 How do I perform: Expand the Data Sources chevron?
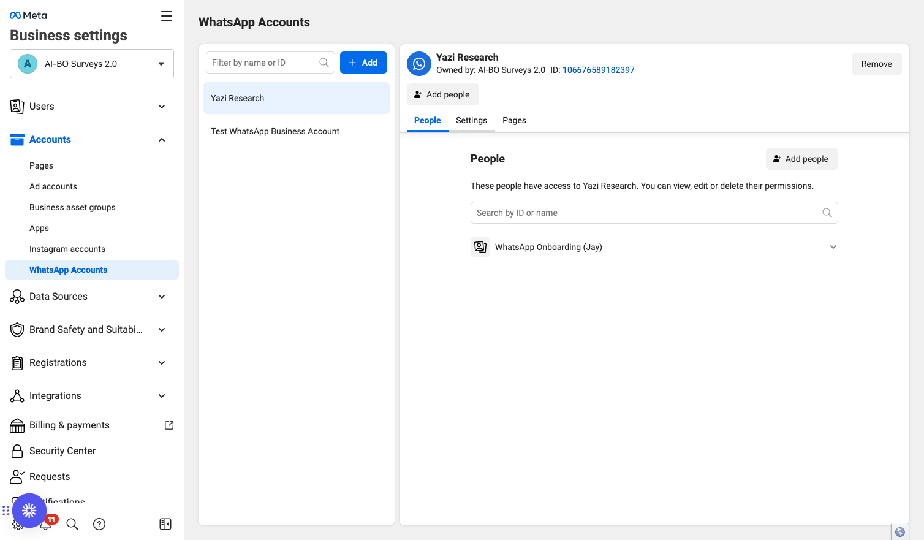(162, 297)
